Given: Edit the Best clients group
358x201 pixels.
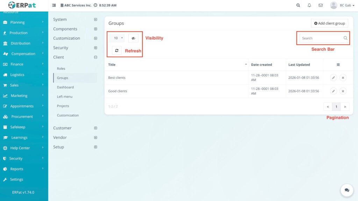Looking at the screenshot, I should 334,78.
